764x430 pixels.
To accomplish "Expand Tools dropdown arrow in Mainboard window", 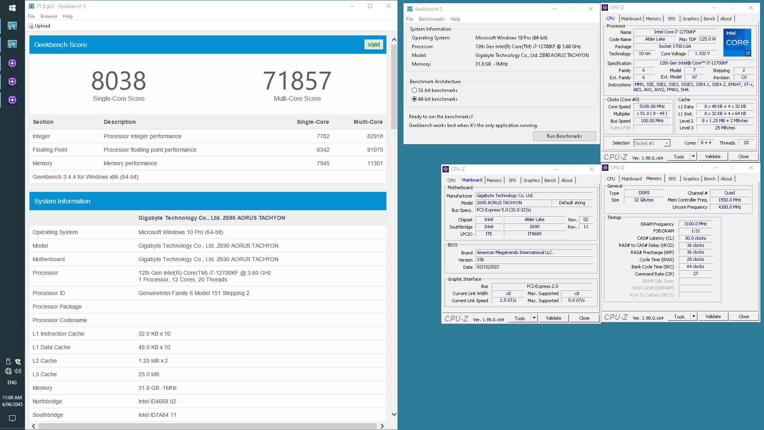I will click(x=534, y=318).
